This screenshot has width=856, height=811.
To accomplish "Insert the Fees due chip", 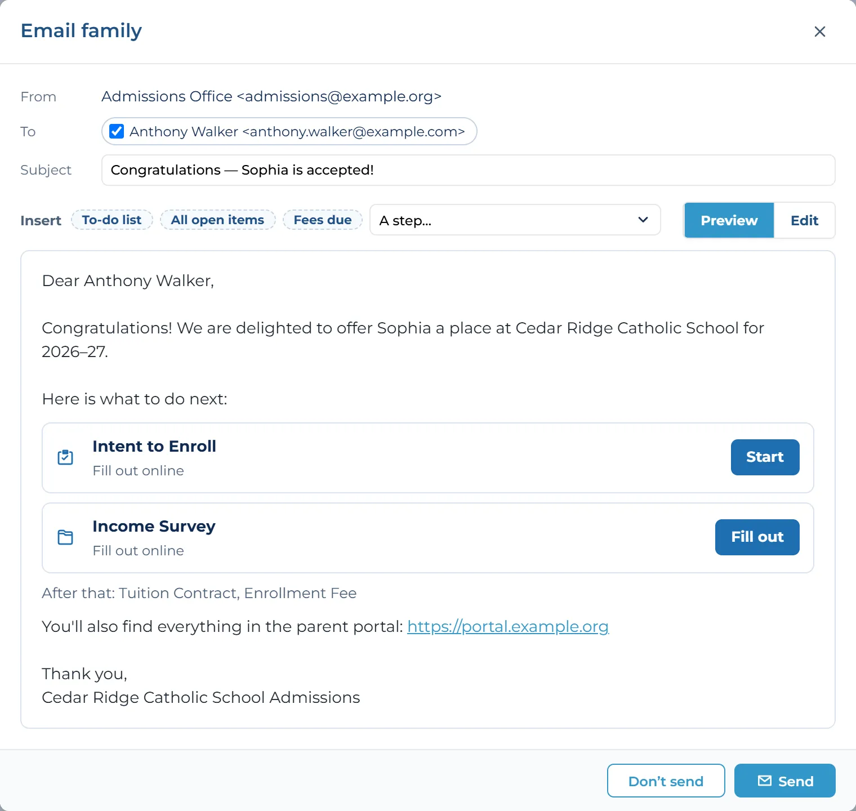I will pos(323,220).
